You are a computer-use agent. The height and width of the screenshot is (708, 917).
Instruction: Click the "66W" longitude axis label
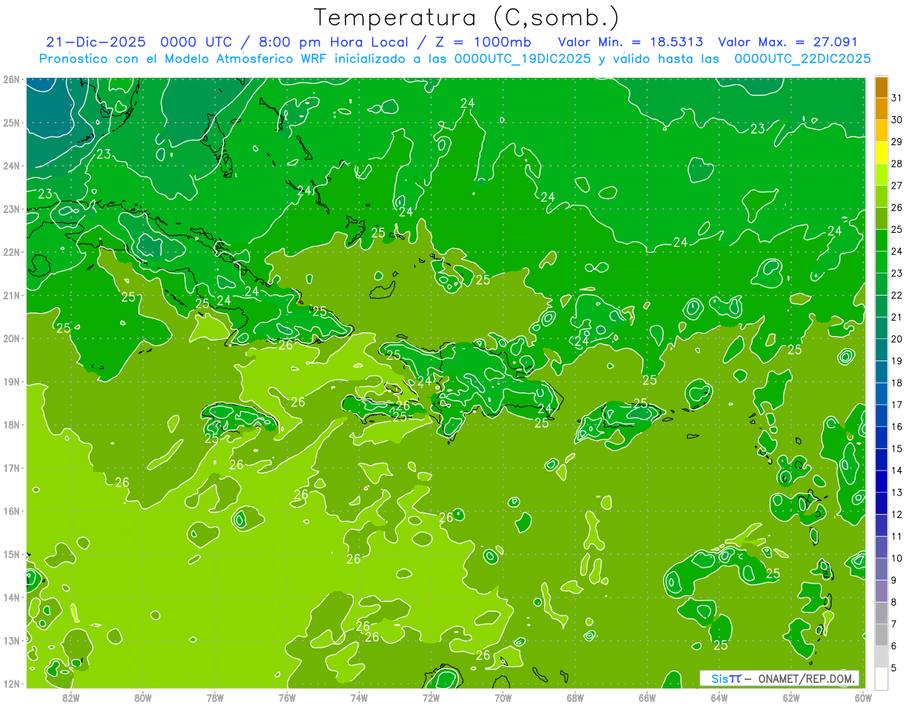[647, 697]
